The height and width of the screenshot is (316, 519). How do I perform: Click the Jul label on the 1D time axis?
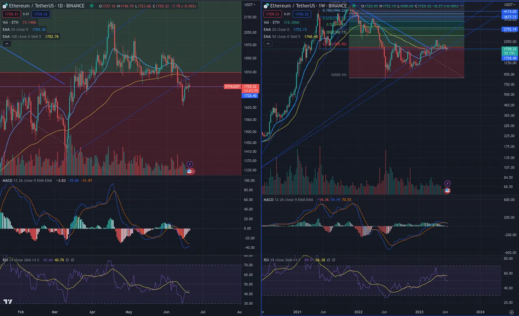(203, 312)
